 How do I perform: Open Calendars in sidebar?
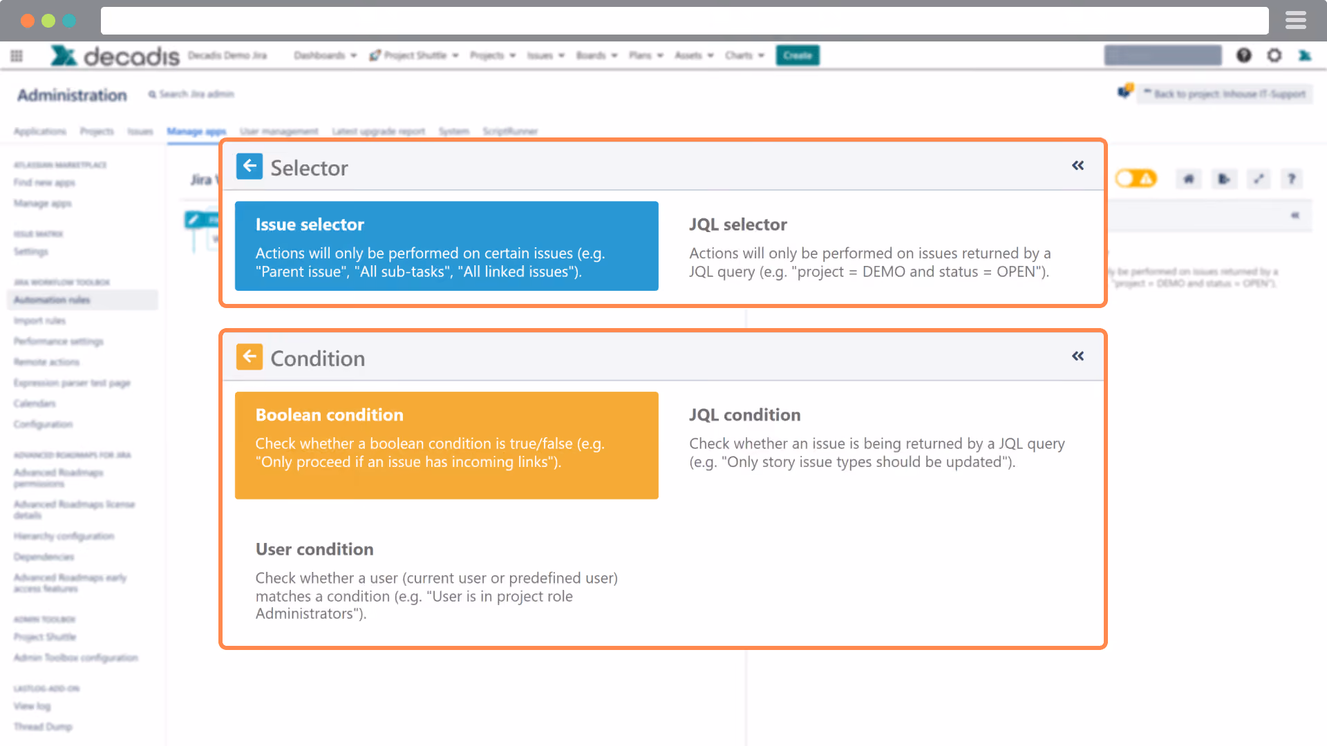coord(35,403)
